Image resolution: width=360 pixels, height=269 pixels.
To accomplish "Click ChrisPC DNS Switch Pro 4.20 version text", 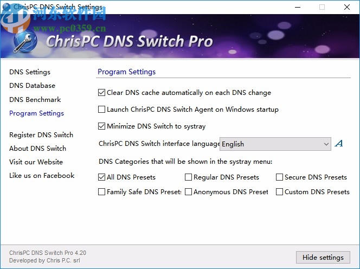I will coord(48,253).
